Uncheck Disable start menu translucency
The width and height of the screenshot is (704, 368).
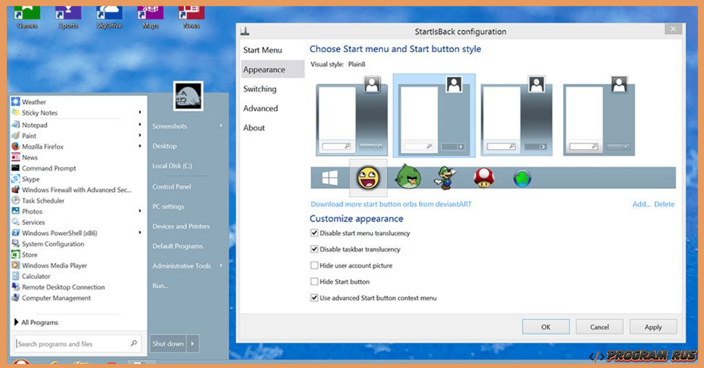pos(314,233)
